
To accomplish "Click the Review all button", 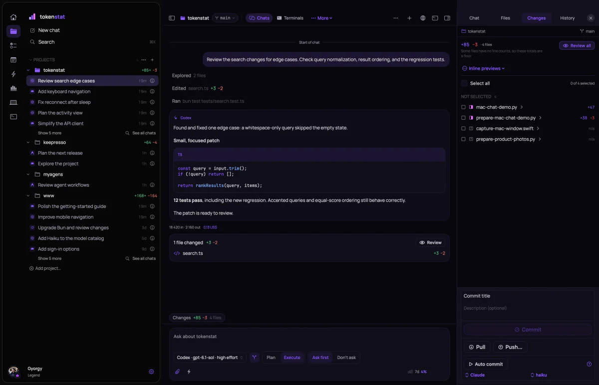I will [577, 45].
